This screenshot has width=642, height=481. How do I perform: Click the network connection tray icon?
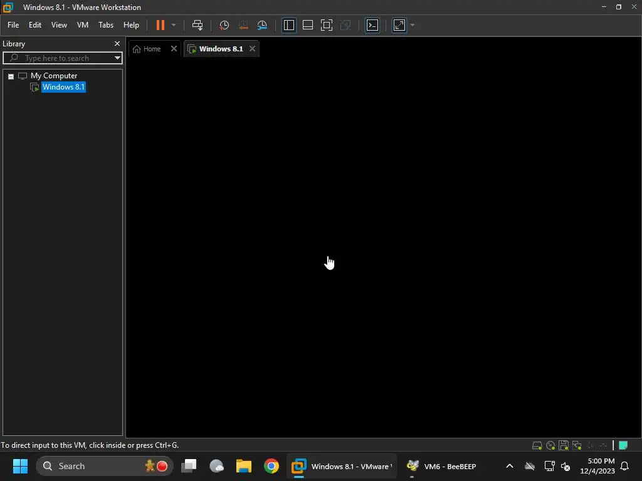(549, 466)
